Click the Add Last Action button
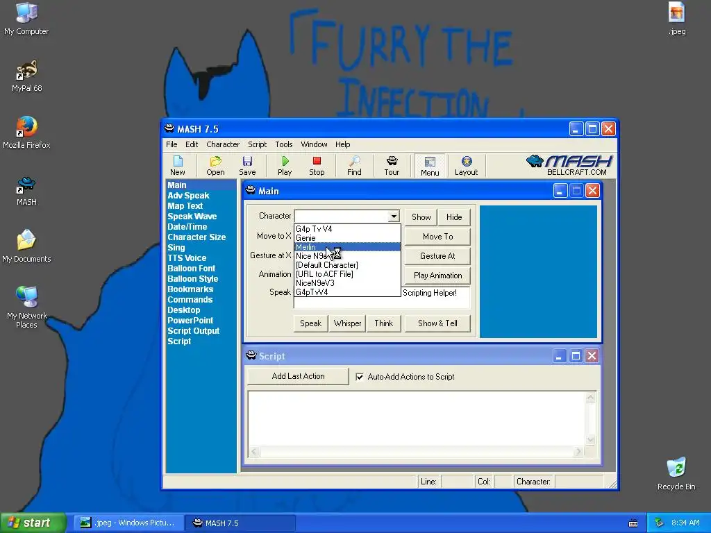 [x=298, y=376]
